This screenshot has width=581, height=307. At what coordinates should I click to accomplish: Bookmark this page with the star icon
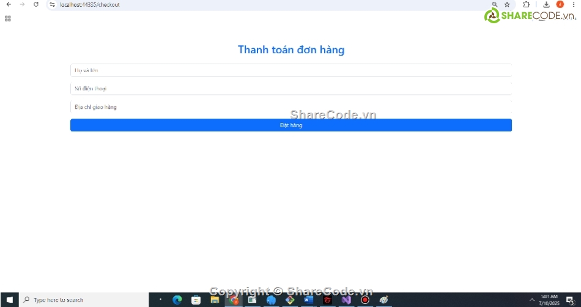pyautogui.click(x=507, y=4)
